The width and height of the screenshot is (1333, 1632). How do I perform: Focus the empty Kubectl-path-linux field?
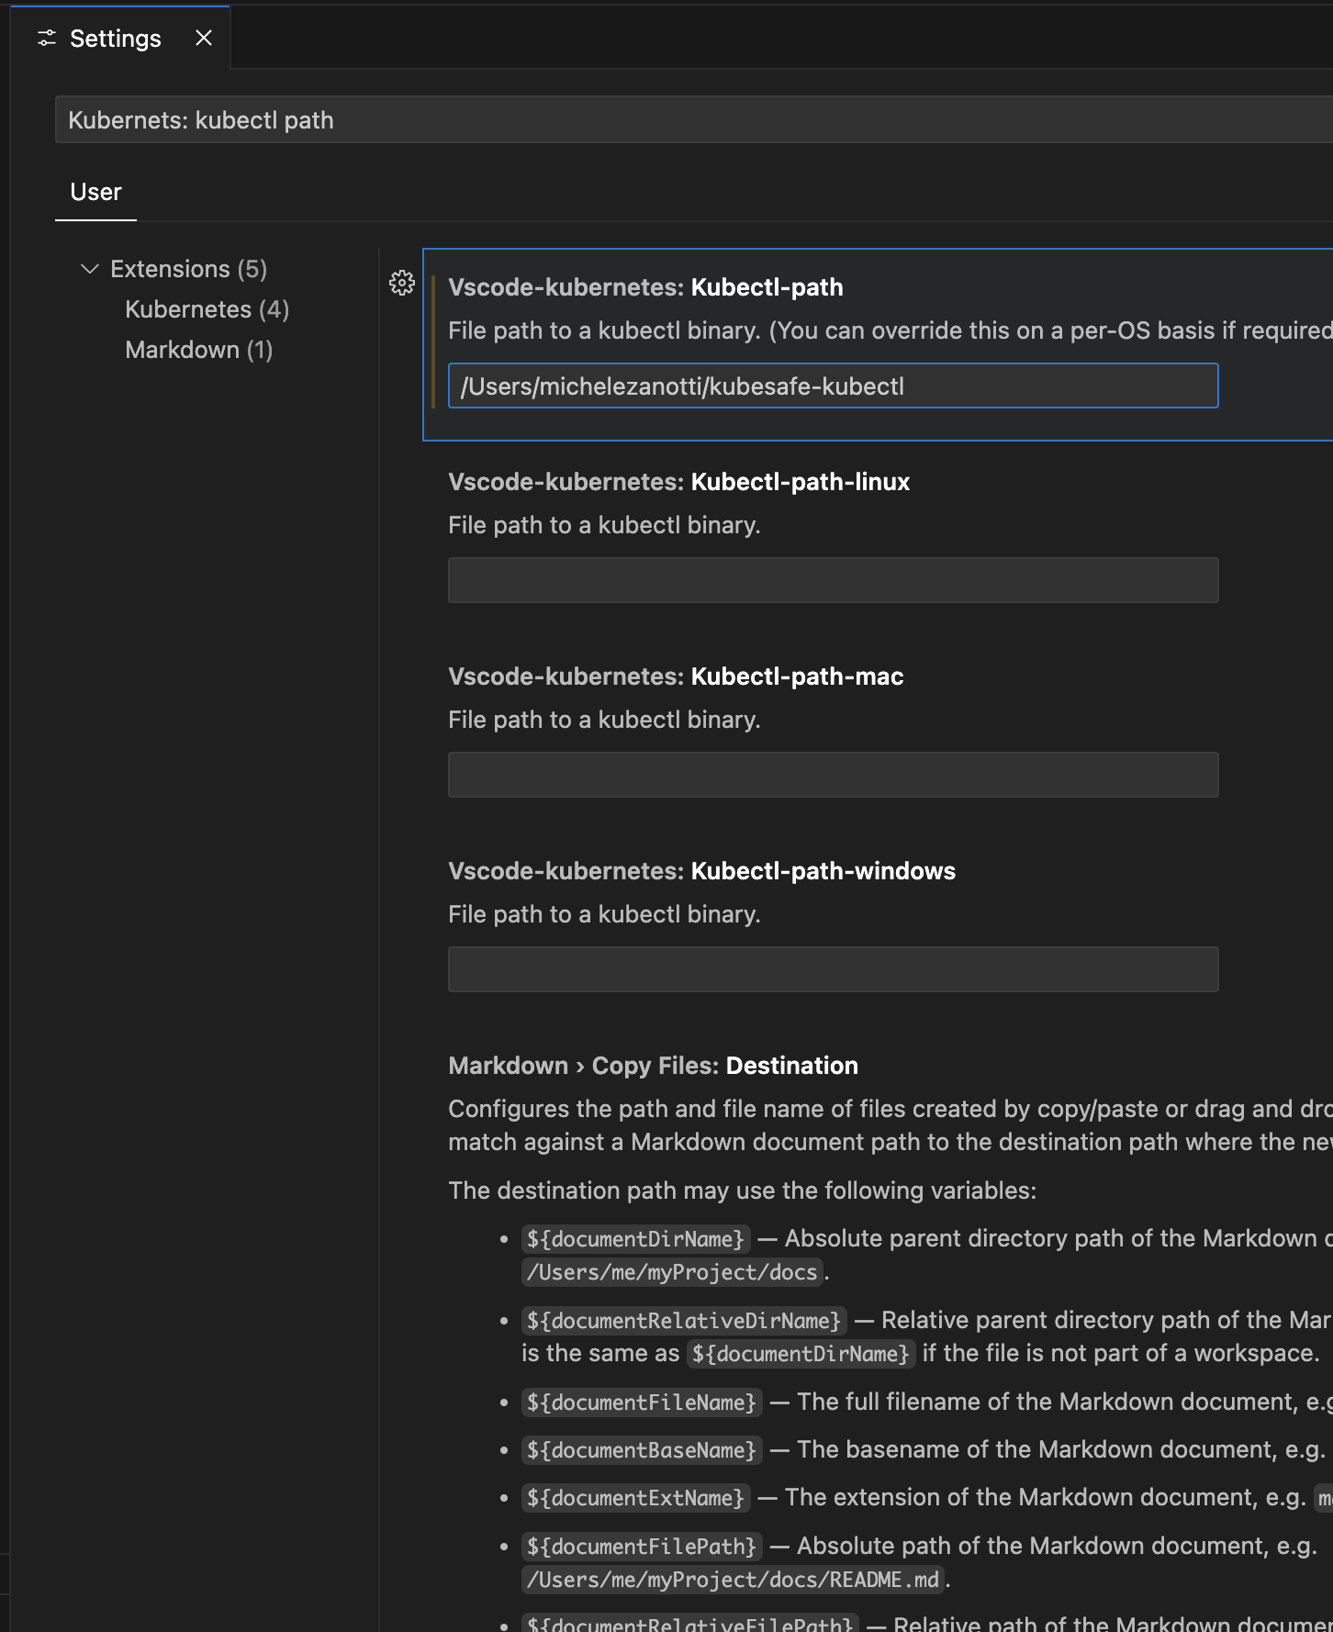(x=832, y=580)
